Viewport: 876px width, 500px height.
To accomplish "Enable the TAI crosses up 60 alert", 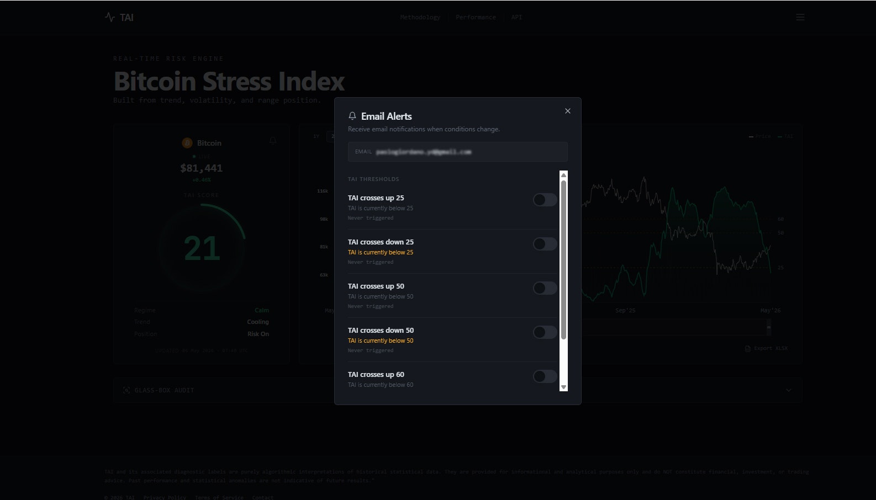I will point(545,376).
